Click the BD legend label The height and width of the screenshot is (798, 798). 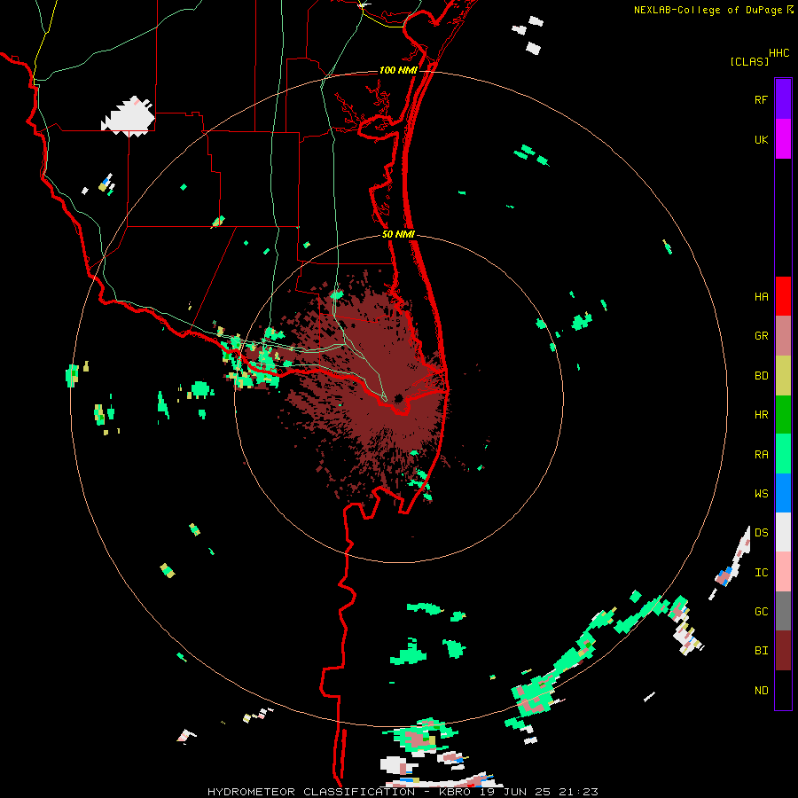[761, 376]
